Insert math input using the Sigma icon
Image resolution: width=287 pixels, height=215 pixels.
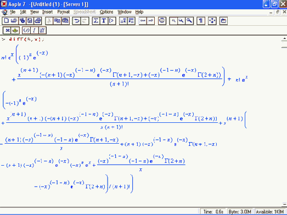click(96, 21)
